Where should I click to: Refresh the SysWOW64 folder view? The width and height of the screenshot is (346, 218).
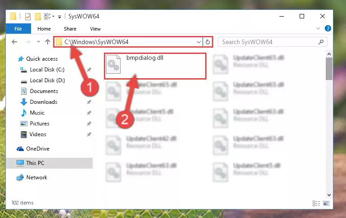click(207, 42)
